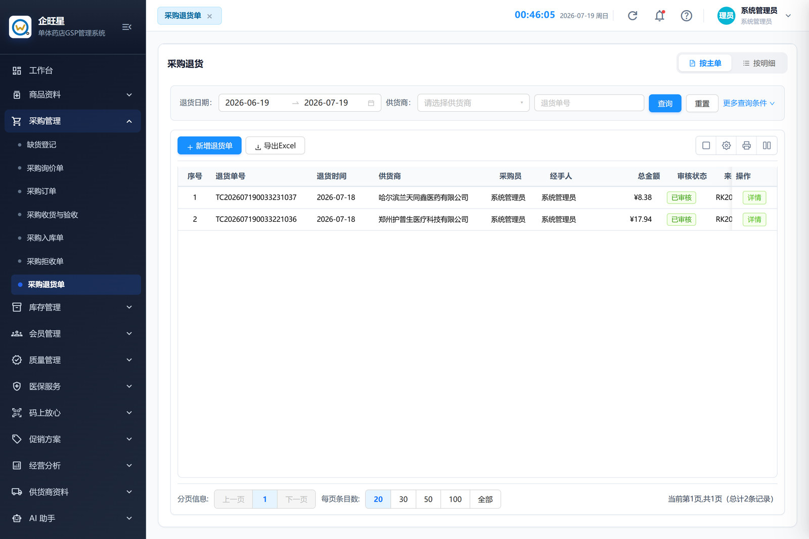Open 采购收货与验收 menu item
This screenshot has width=809, height=539.
[x=53, y=215]
